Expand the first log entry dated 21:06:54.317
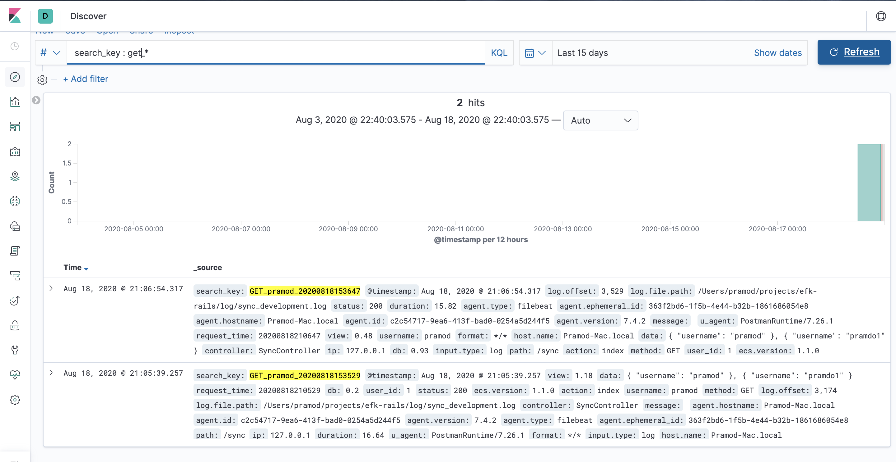 [51, 288]
